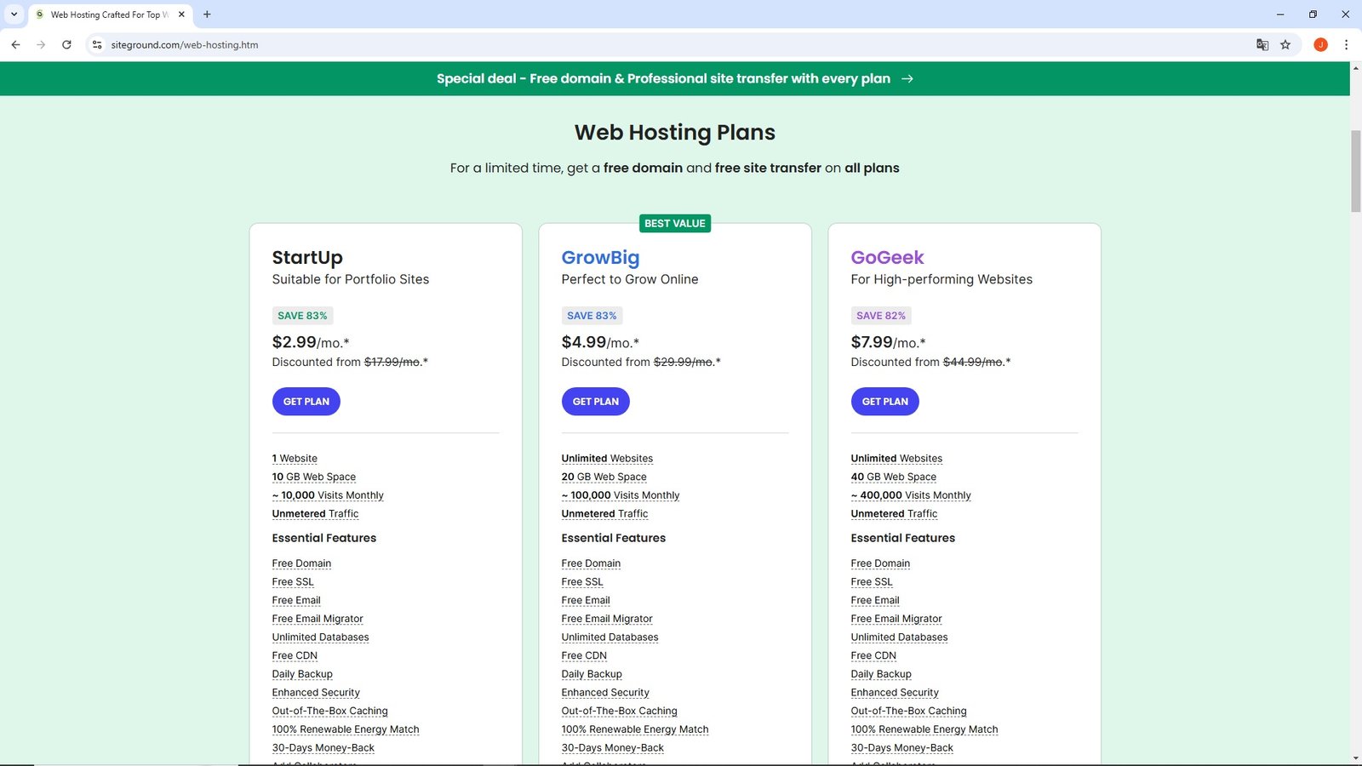Screen dimensions: 1362x766
Task: Click StartUp's Enhanced Security feature
Action: coord(316,693)
